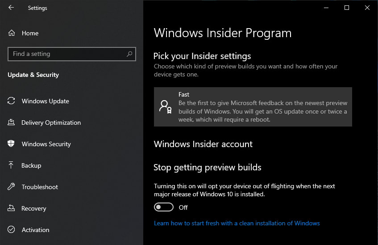The height and width of the screenshot is (245, 378).
Task: Select Backup in sidebar
Action: tap(31, 165)
